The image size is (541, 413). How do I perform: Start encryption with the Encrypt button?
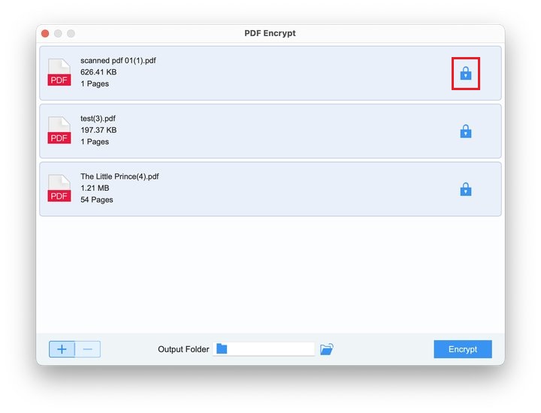(x=463, y=349)
